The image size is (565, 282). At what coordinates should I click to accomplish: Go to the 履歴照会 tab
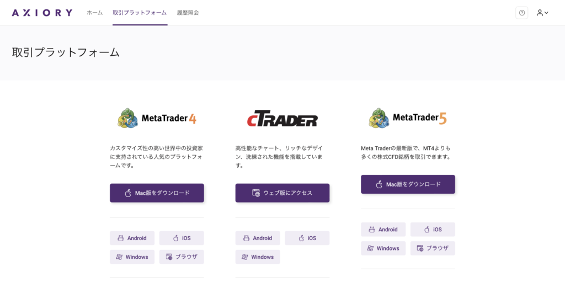[188, 13]
